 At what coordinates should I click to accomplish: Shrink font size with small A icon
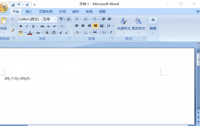67,32
